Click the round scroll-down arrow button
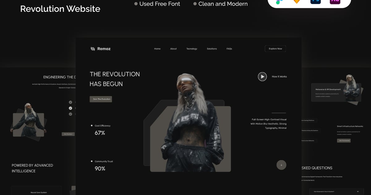The width and height of the screenshot is (371, 195). 281,165
